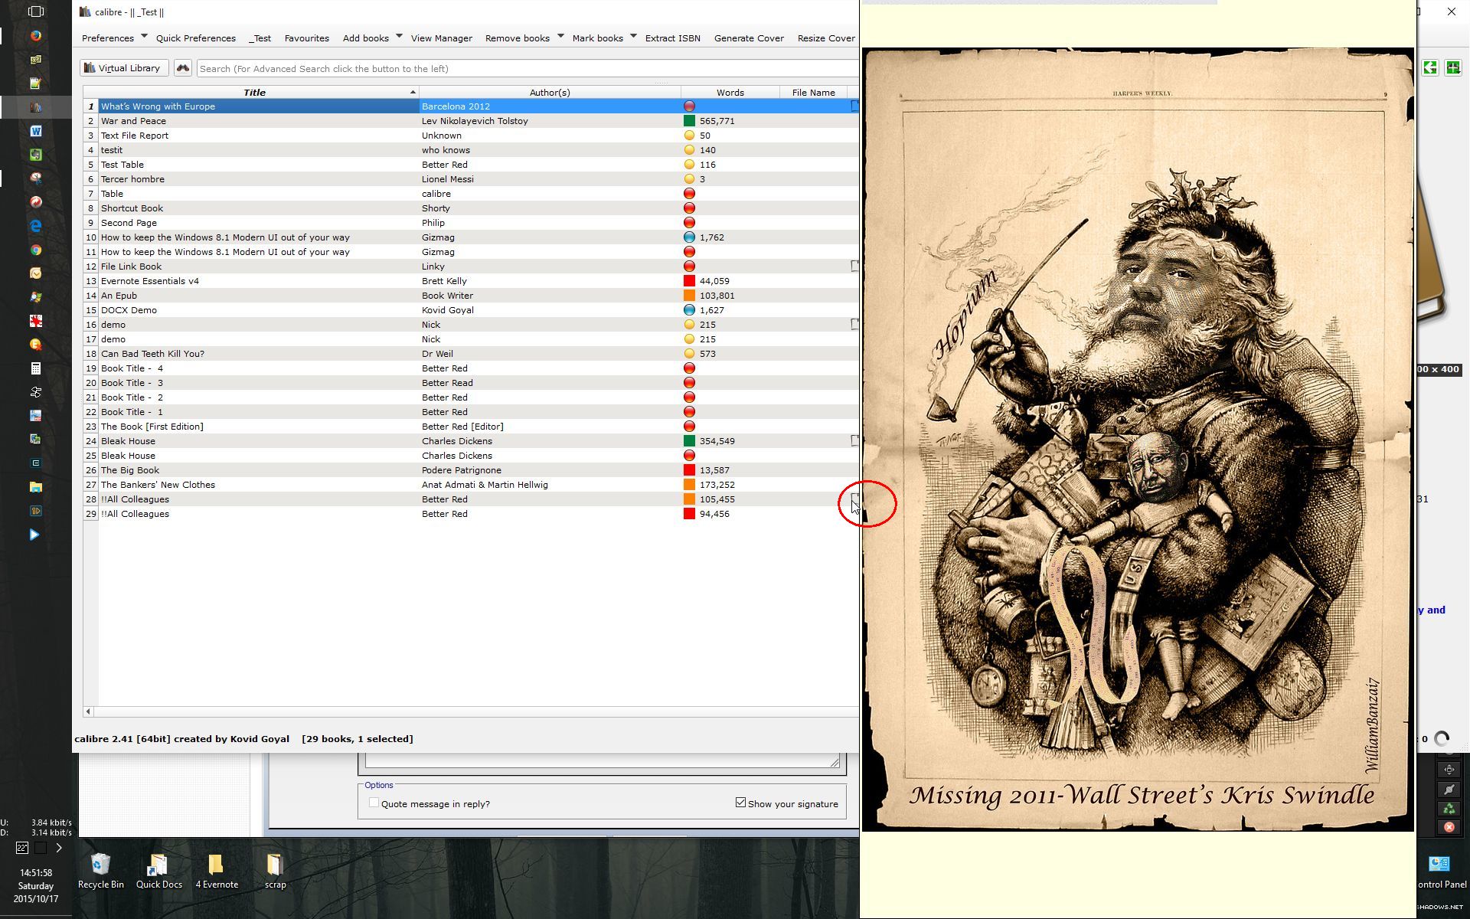Viewport: 1470px width, 919px height.
Task: Open Preferences dropdown arrow
Action: (x=144, y=36)
